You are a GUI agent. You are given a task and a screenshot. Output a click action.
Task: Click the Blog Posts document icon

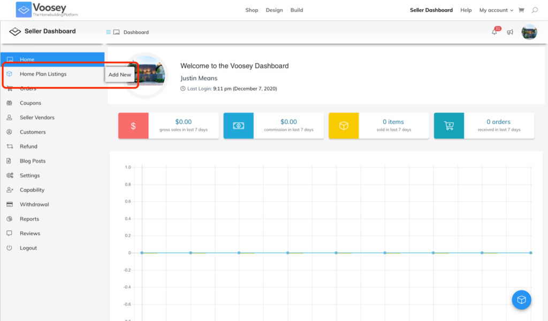(x=9, y=161)
